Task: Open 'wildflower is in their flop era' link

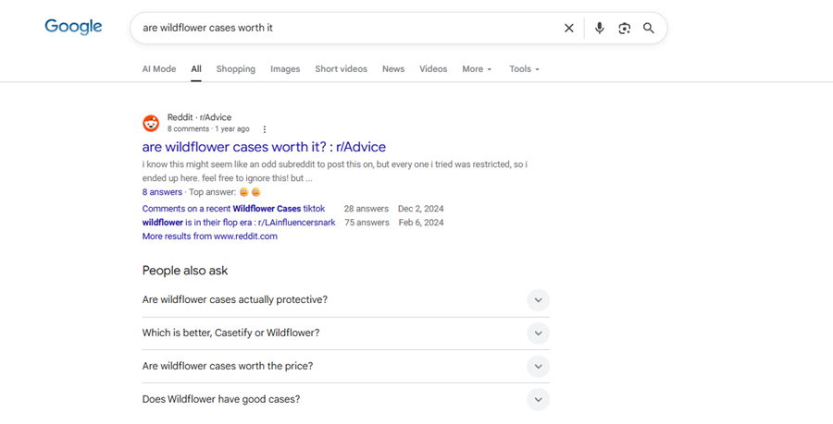Action: (x=239, y=223)
